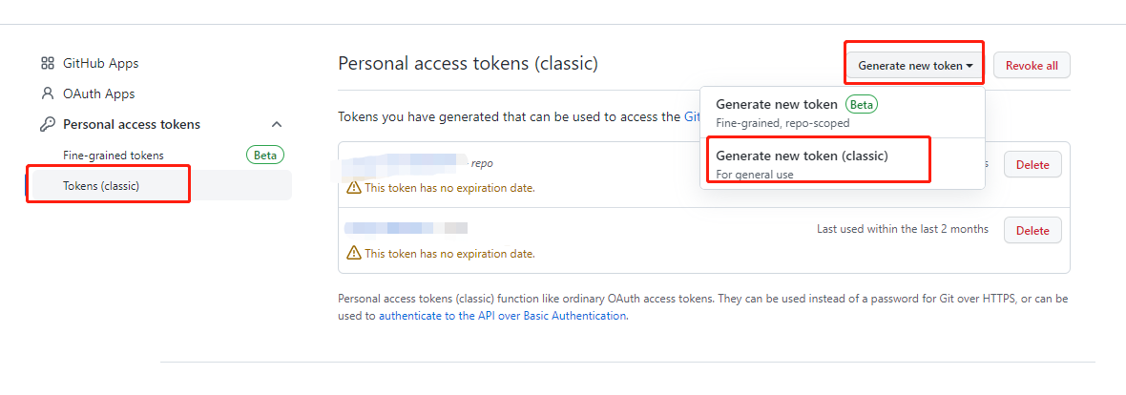Collapse the Personal access tokens section
The image size is (1126, 395).
point(277,124)
